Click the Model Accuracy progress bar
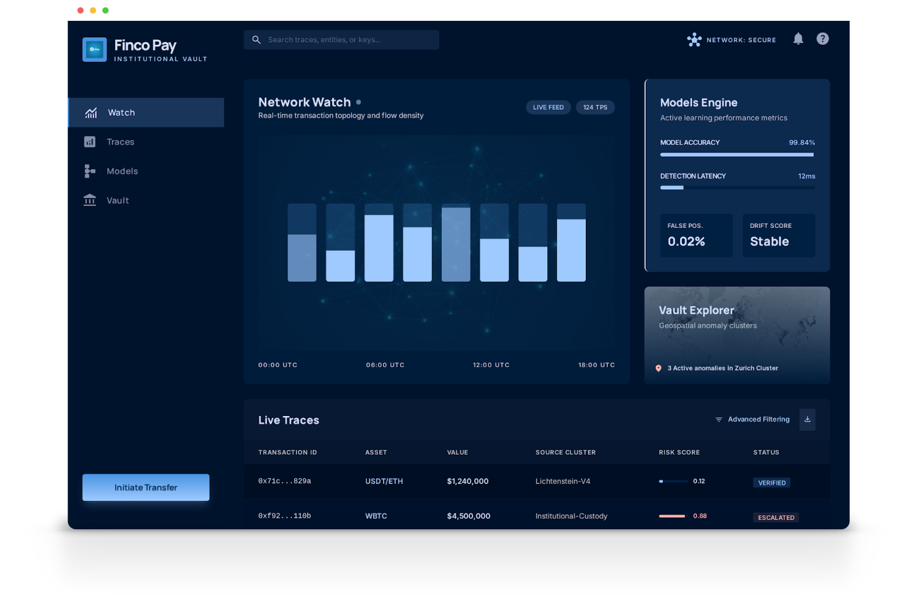This screenshot has width=913, height=601. (737, 154)
